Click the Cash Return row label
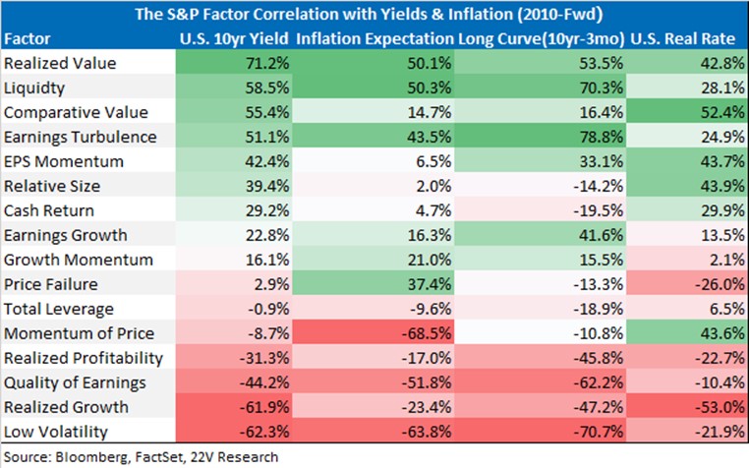The width and height of the screenshot is (749, 468). (x=49, y=210)
